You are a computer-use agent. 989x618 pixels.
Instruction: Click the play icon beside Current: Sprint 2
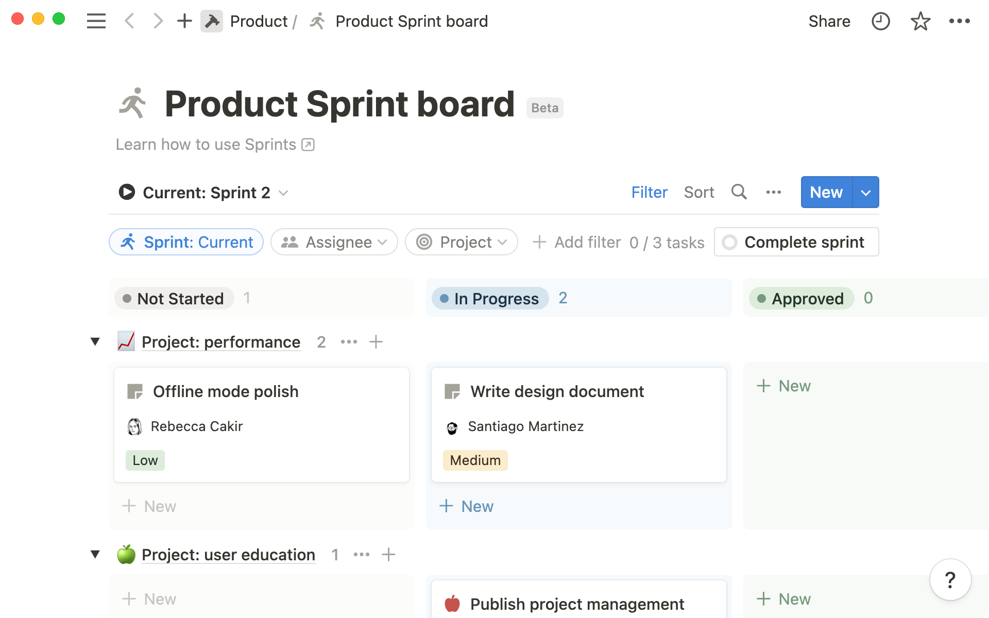126,192
